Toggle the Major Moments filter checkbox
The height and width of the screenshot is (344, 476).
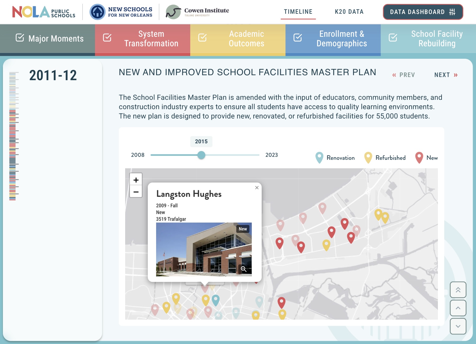click(x=20, y=38)
